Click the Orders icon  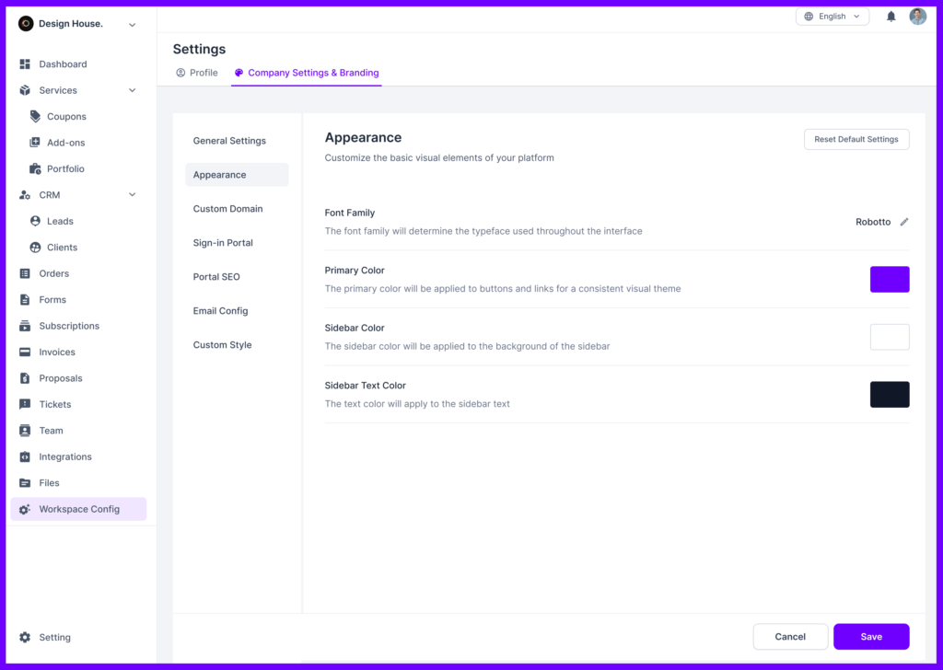pyautogui.click(x=26, y=273)
